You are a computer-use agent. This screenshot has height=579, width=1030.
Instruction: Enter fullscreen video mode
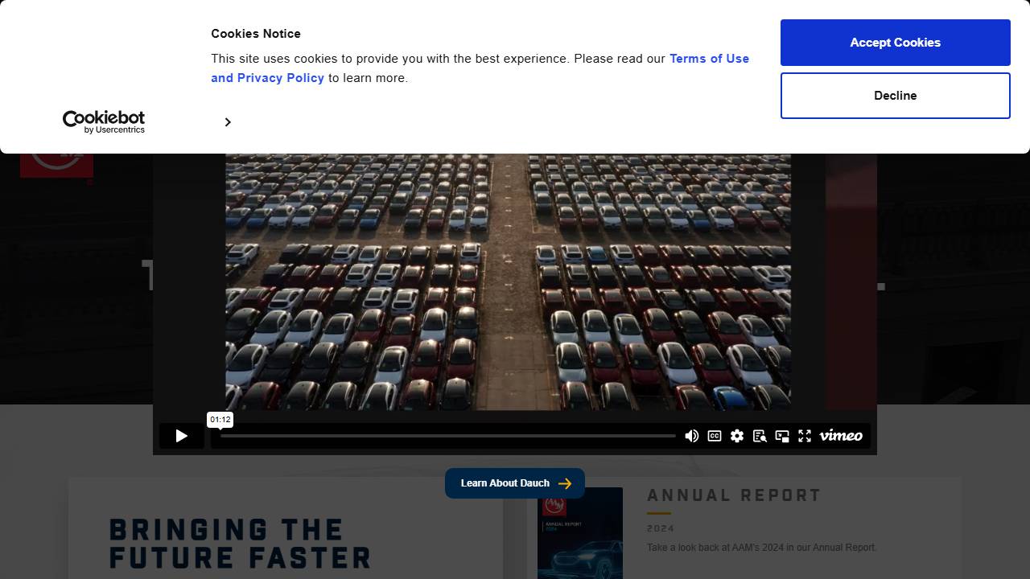[x=804, y=436]
